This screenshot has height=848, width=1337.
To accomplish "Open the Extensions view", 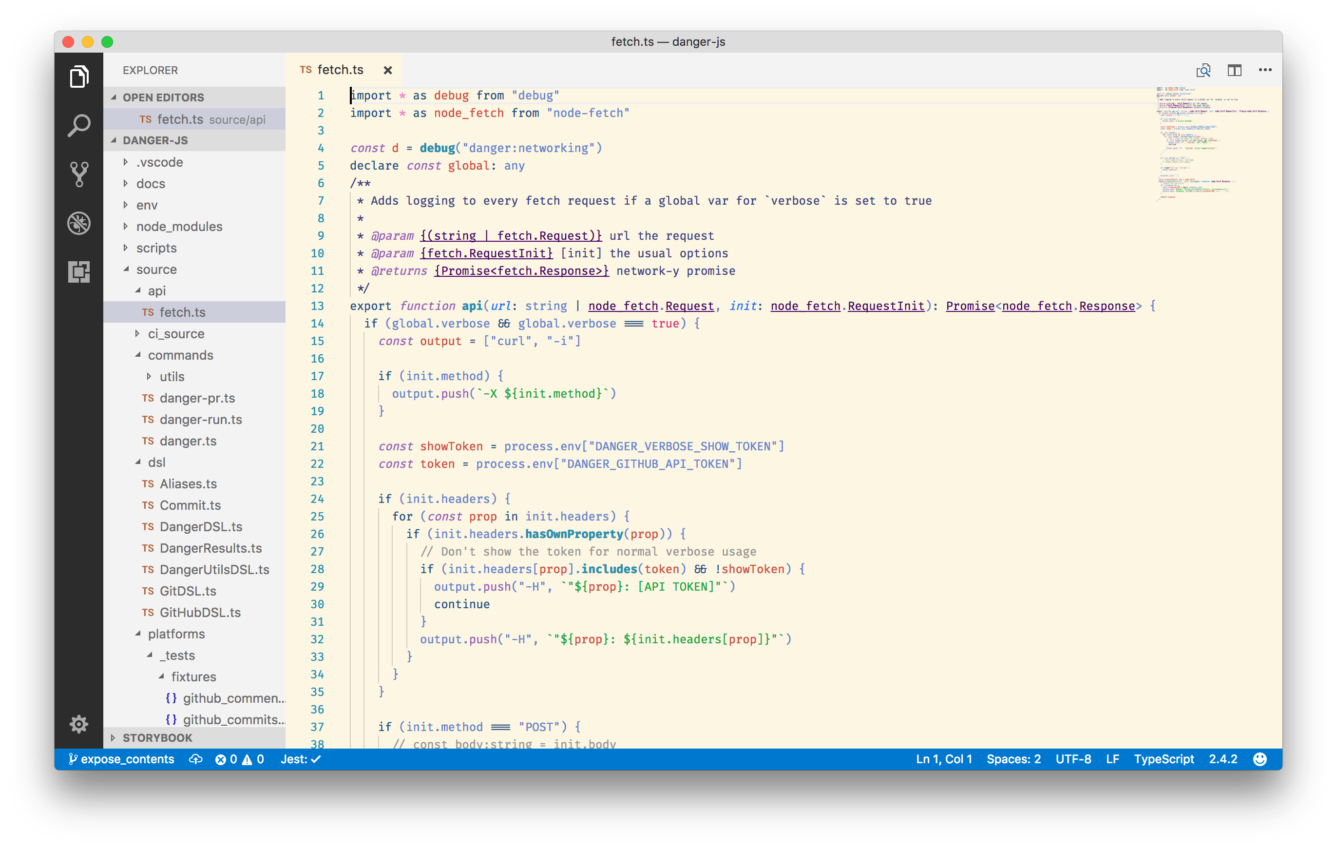I will click(78, 271).
